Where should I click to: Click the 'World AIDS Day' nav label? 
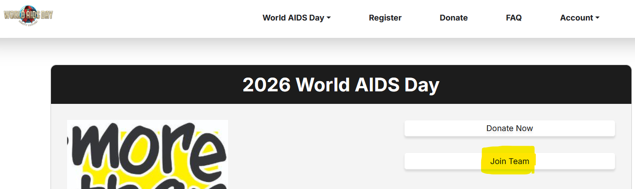point(293,18)
